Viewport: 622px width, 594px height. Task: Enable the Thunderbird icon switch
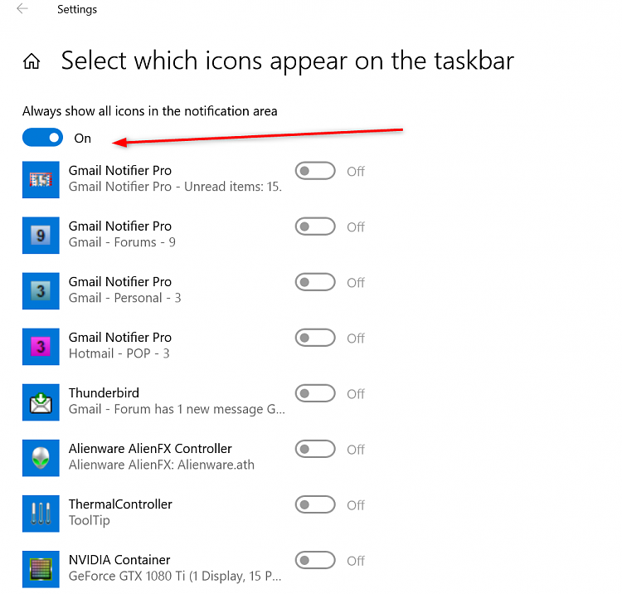(315, 393)
